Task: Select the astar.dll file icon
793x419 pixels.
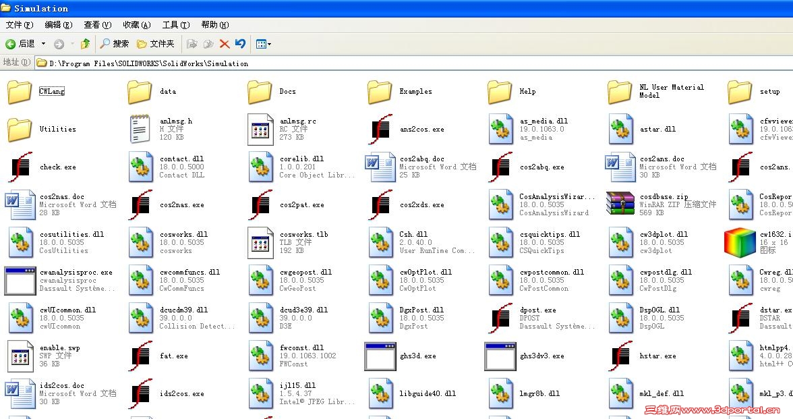Action: coord(620,129)
